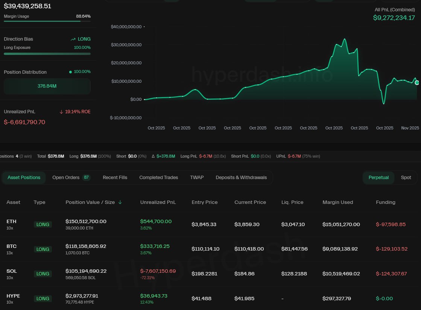
Task: Click the last data point on PnL chart
Action: pos(417,82)
